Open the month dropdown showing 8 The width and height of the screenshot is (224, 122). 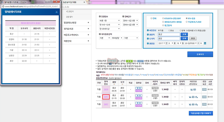[x=171, y=43]
